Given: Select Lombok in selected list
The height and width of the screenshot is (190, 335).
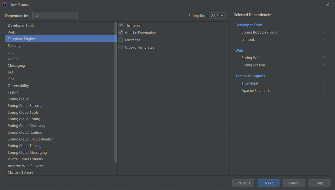Looking at the screenshot, I should tap(248, 39).
